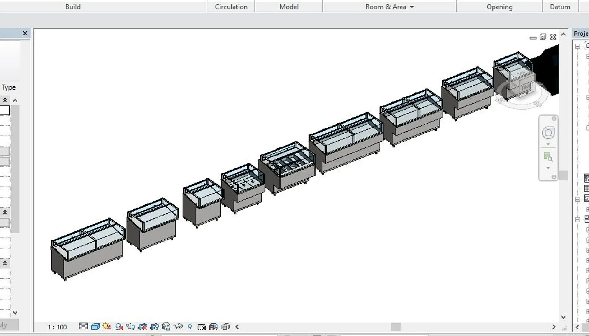Toggle Crop View icon
Image resolution: width=589 pixels, height=336 pixels.
pos(142,327)
